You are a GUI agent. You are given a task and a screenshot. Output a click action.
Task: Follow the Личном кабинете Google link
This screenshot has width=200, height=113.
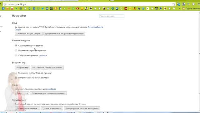[95, 27]
